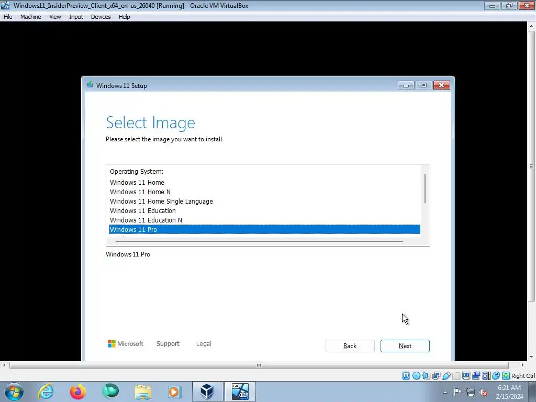The image size is (536, 402).
Task: Click the display settings status icon
Action: click(x=466, y=376)
